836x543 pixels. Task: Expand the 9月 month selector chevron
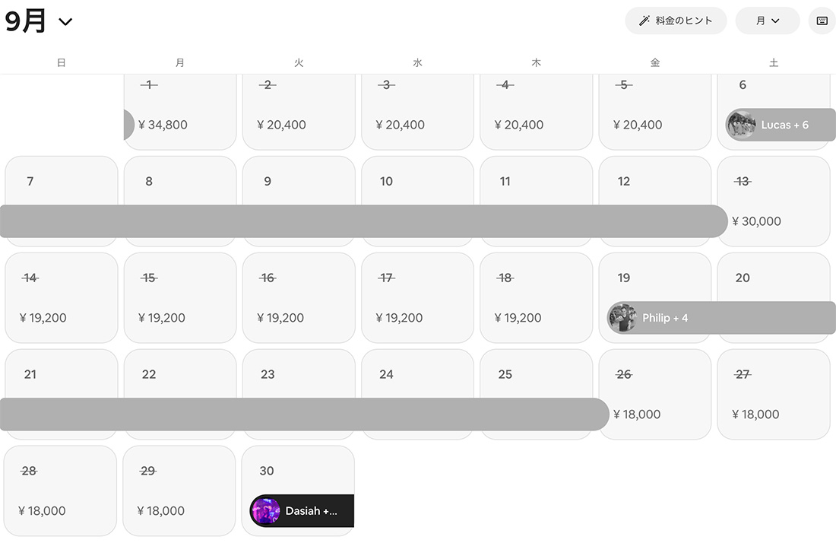[65, 22]
